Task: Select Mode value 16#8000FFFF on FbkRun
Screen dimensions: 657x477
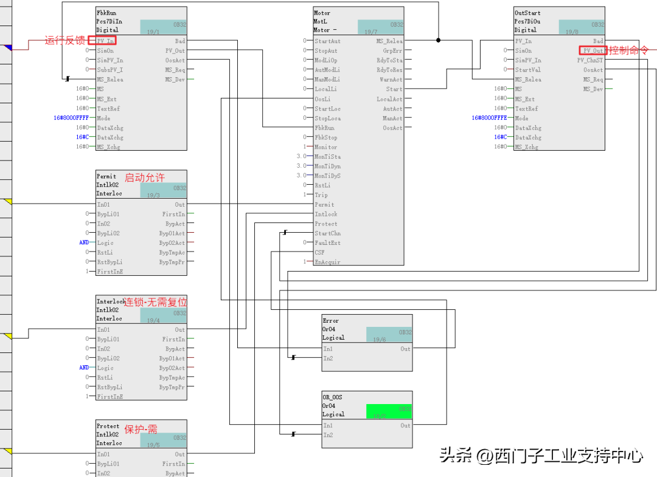Action: [71, 118]
